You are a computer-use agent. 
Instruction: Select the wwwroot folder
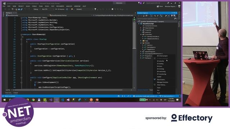[x=148, y=32]
